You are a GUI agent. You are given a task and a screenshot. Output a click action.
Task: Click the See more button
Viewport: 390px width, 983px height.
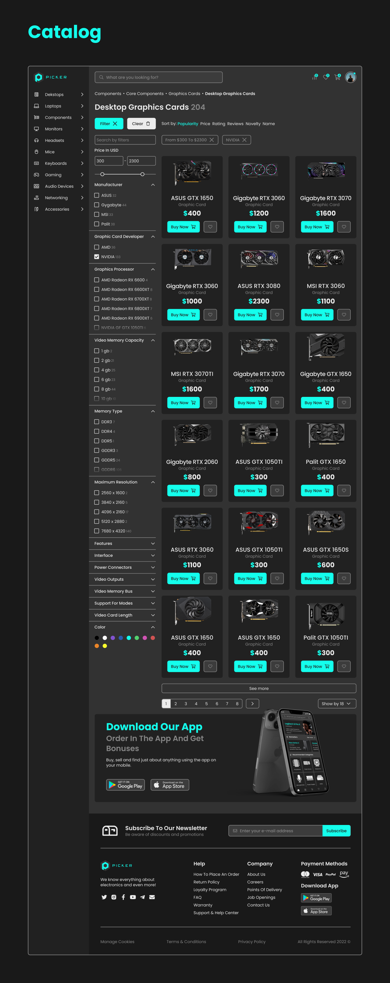[259, 688]
